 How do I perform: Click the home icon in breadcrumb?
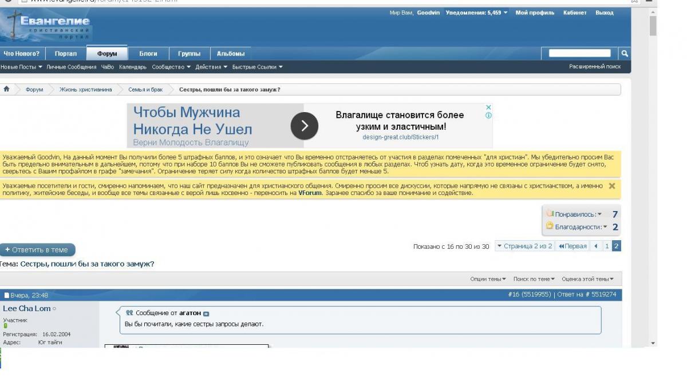click(6, 89)
